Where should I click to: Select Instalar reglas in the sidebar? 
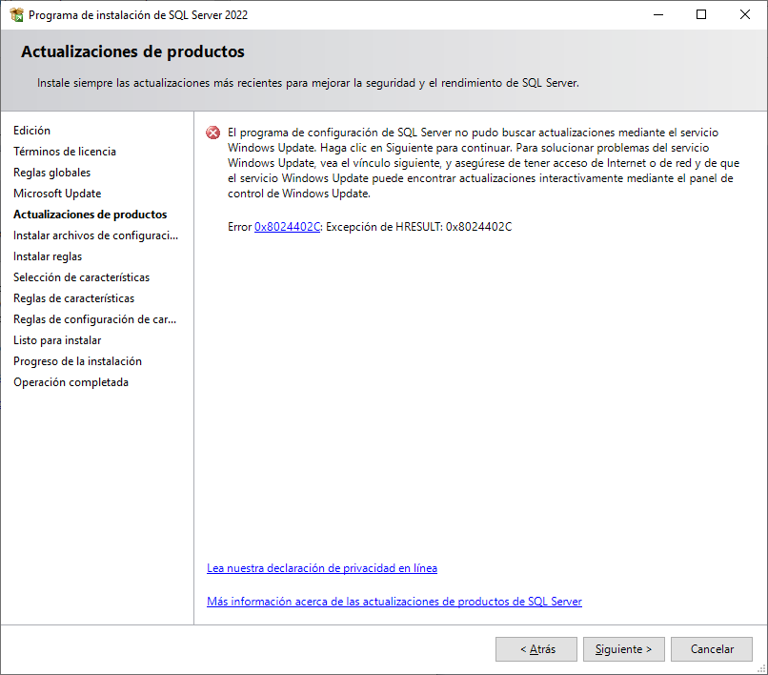point(48,256)
